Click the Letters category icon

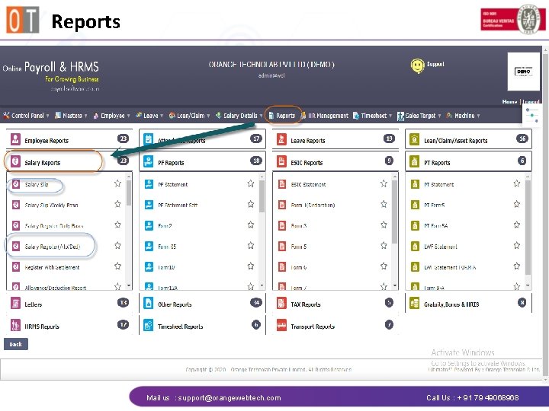tap(15, 303)
